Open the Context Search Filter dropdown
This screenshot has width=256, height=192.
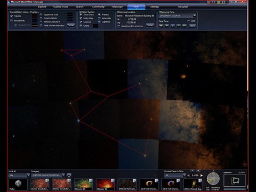coord(175,175)
